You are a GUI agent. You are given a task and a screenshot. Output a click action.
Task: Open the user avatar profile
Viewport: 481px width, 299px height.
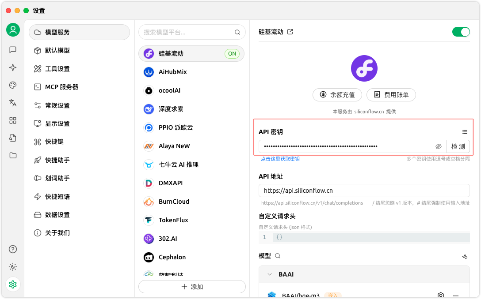pos(13,30)
